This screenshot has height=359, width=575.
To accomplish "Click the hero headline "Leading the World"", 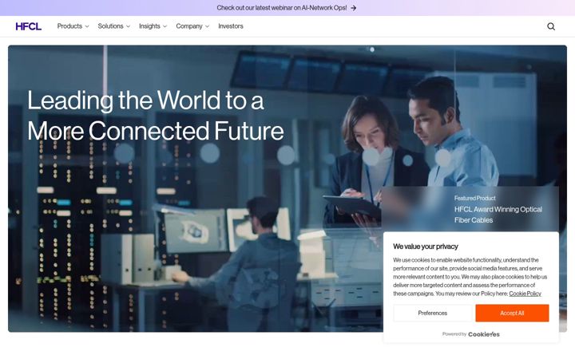I will pyautogui.click(x=156, y=116).
